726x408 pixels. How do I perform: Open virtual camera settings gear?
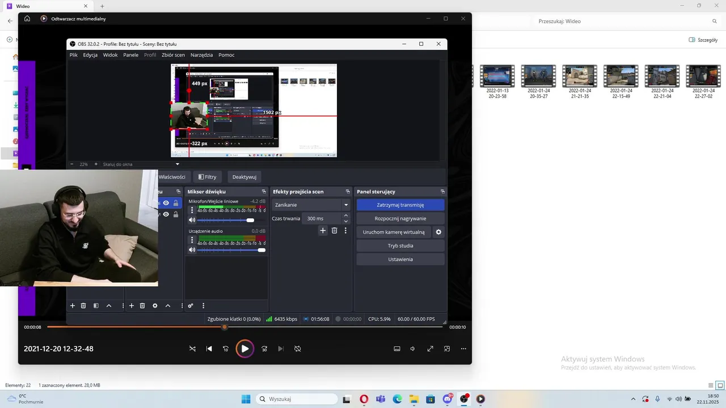(438, 232)
